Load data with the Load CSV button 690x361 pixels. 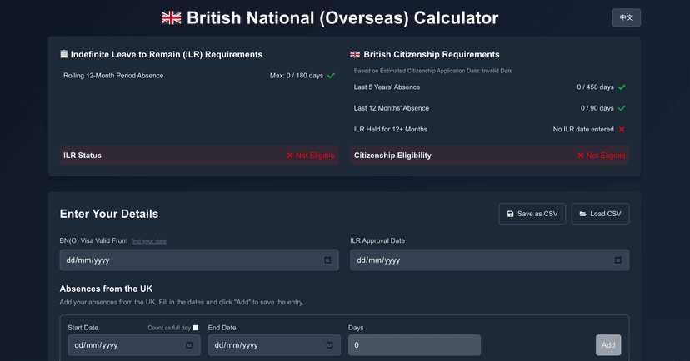600,214
